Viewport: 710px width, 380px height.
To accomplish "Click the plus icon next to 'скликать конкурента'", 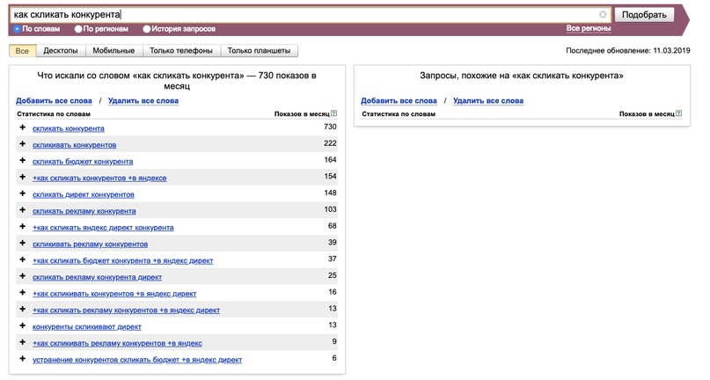I will point(23,128).
